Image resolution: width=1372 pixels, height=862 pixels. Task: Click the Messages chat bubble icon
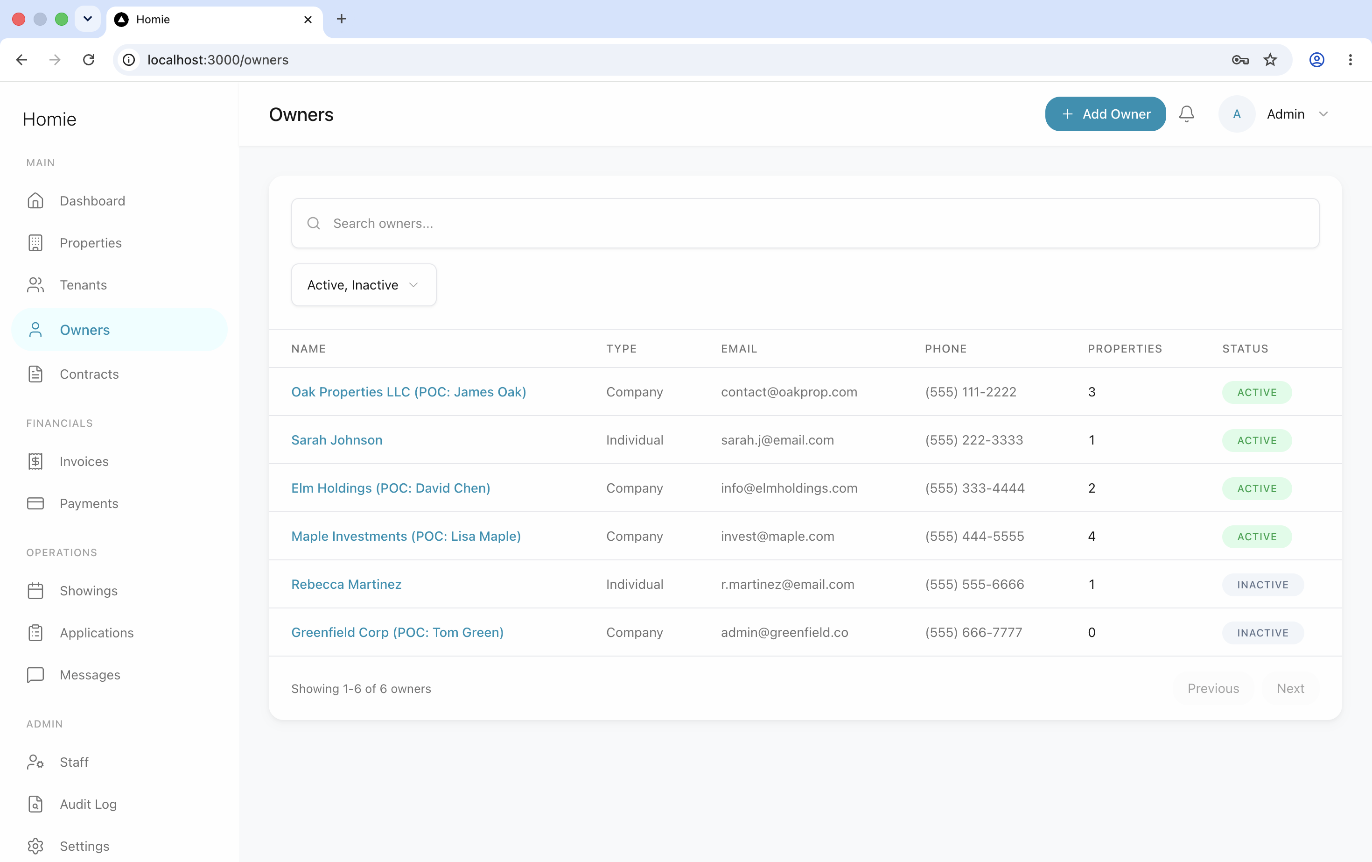[35, 674]
